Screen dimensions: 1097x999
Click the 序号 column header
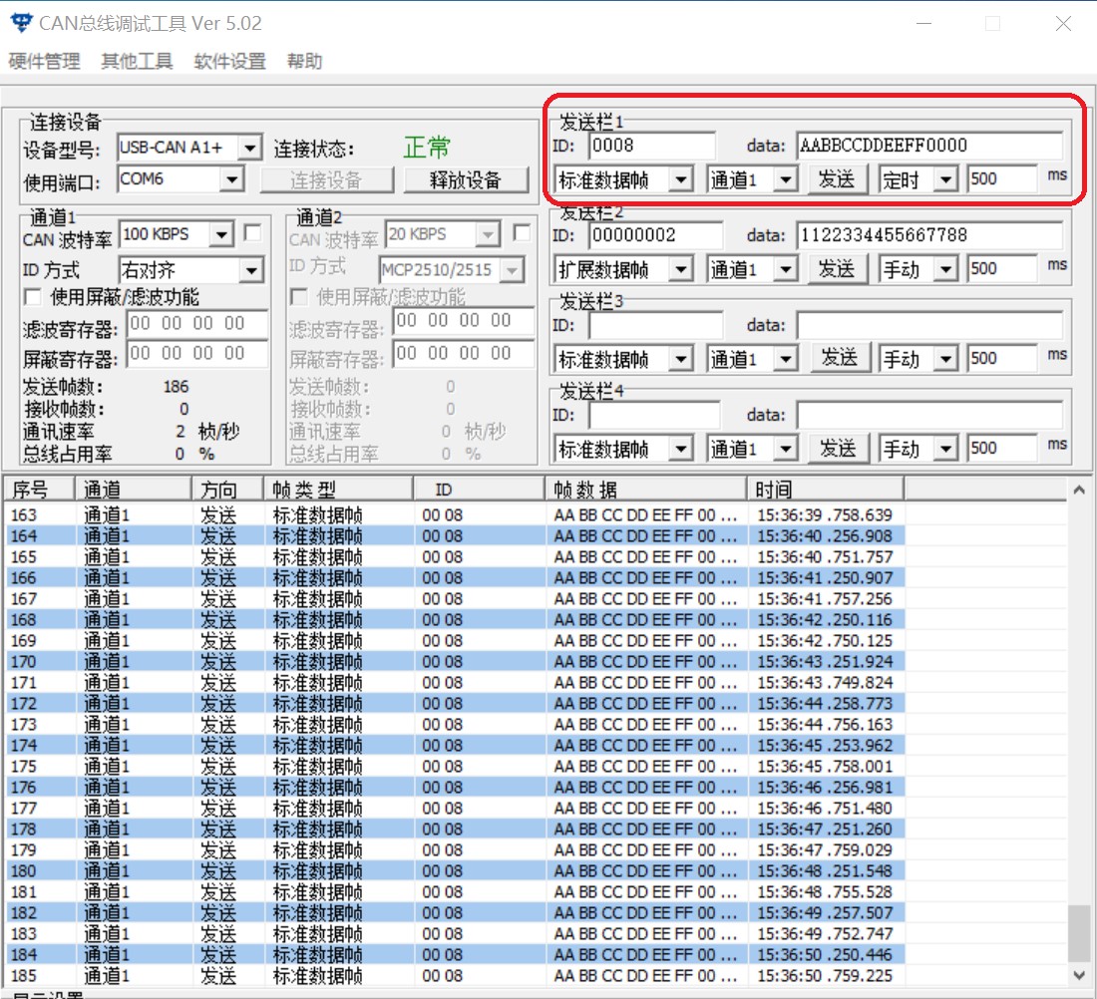click(x=39, y=489)
